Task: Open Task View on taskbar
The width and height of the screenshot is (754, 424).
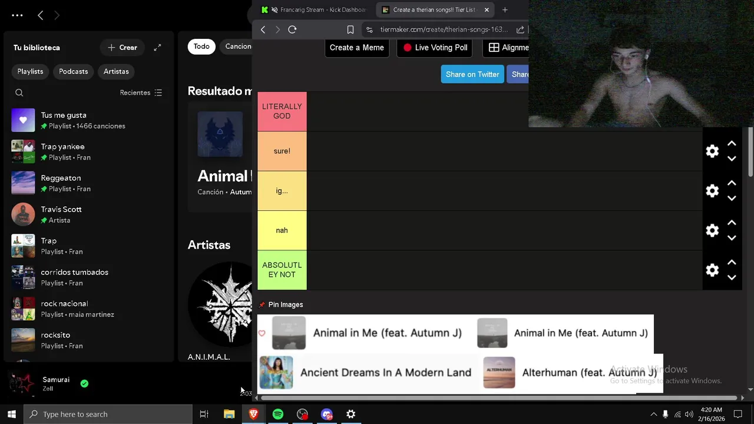Action: pyautogui.click(x=204, y=414)
